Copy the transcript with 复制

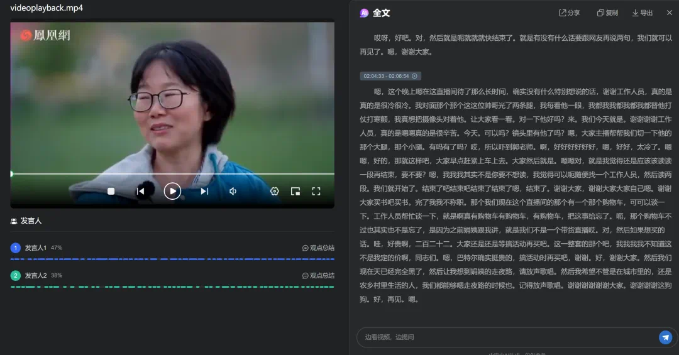click(607, 13)
